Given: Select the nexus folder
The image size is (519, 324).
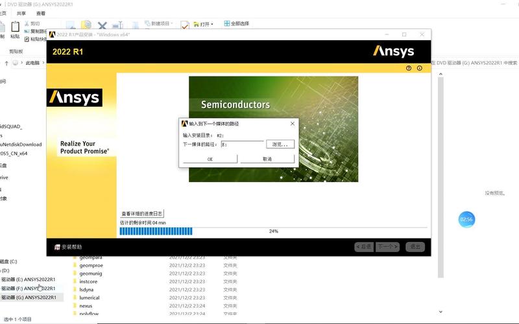Looking at the screenshot, I should (86, 306).
